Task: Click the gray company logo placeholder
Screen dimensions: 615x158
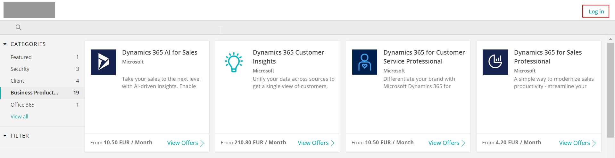Action: point(29,10)
